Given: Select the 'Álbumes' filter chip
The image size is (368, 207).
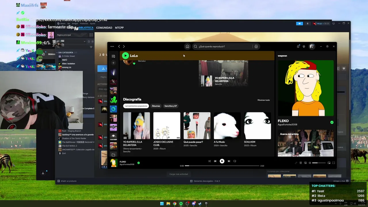Looking at the screenshot, I should coord(156,106).
